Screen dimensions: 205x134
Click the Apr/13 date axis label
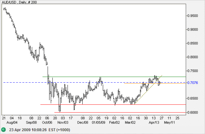[154, 123]
